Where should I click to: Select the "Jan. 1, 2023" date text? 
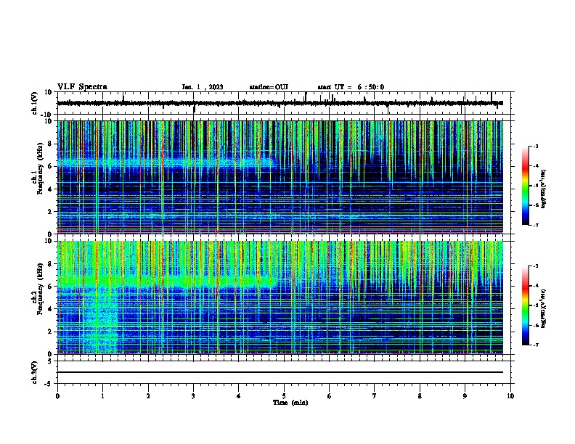[203, 87]
